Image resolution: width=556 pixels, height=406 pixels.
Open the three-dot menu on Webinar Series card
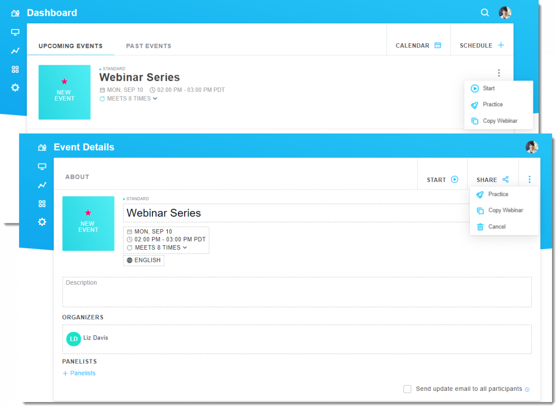tap(498, 72)
